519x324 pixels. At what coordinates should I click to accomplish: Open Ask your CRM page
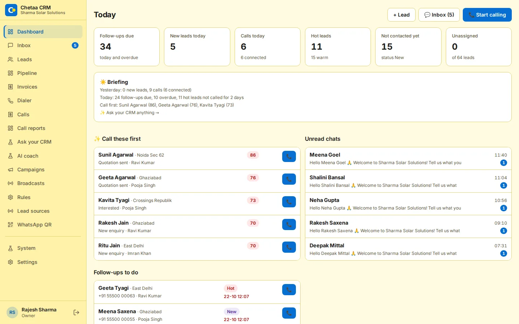[x=43, y=142]
